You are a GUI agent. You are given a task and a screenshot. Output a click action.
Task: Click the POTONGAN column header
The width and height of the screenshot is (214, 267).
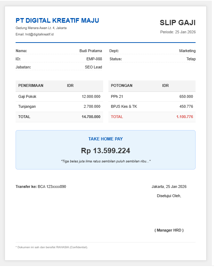point(122,85)
